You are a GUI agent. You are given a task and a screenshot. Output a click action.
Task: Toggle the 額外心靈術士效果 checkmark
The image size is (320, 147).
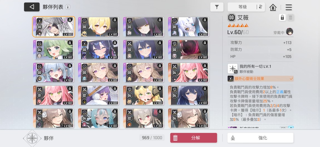click(x=291, y=78)
